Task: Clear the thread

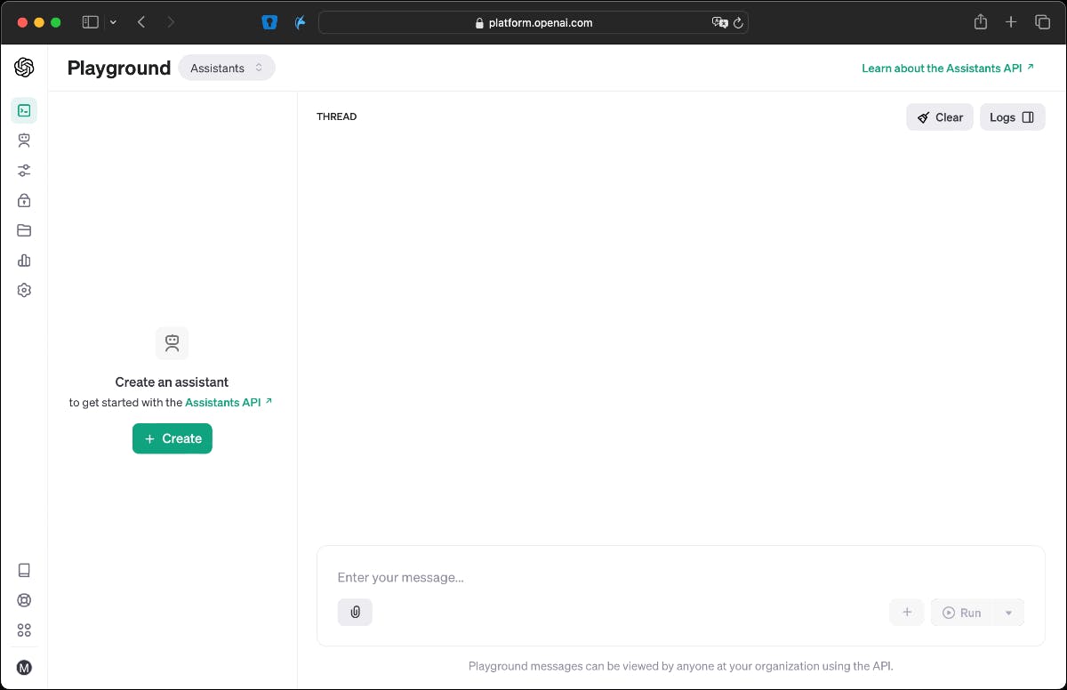Action: pos(940,117)
